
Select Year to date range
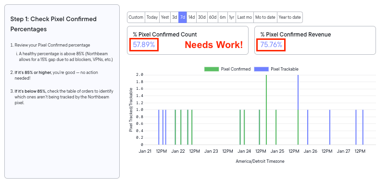pyautogui.click(x=290, y=17)
